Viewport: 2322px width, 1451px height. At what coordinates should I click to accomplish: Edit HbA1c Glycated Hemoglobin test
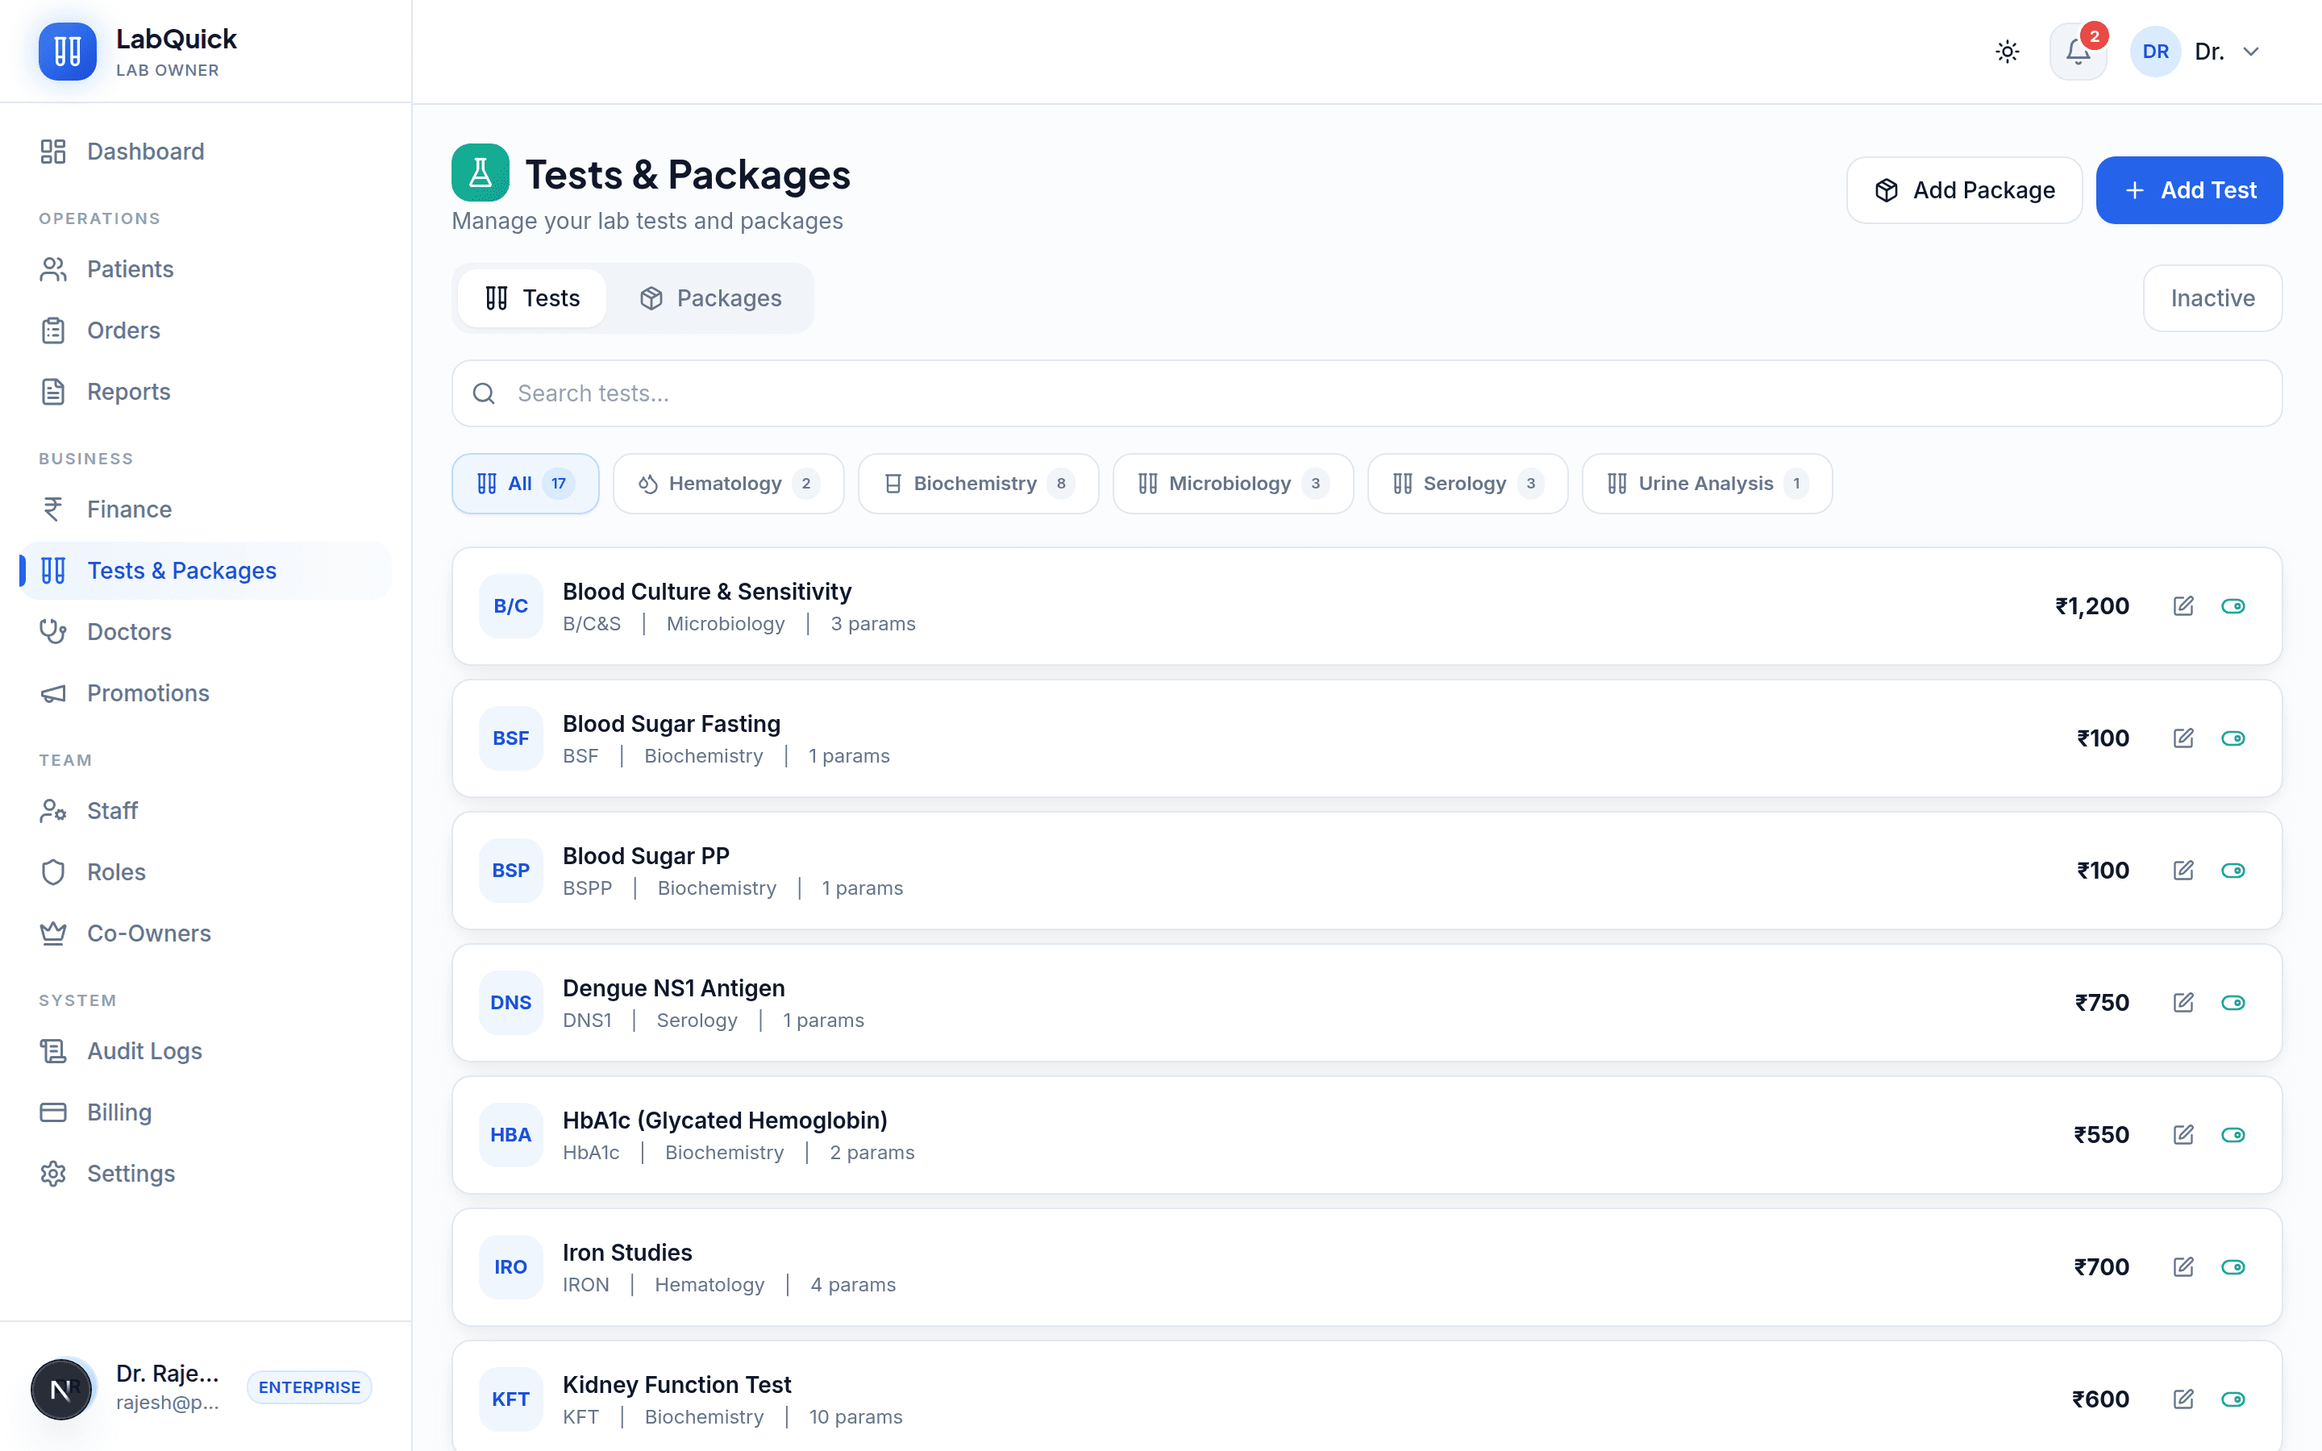point(2183,1135)
